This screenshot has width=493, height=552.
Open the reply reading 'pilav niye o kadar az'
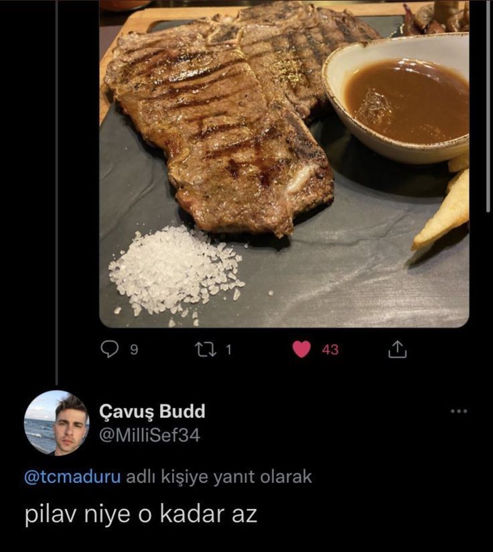pos(141,514)
